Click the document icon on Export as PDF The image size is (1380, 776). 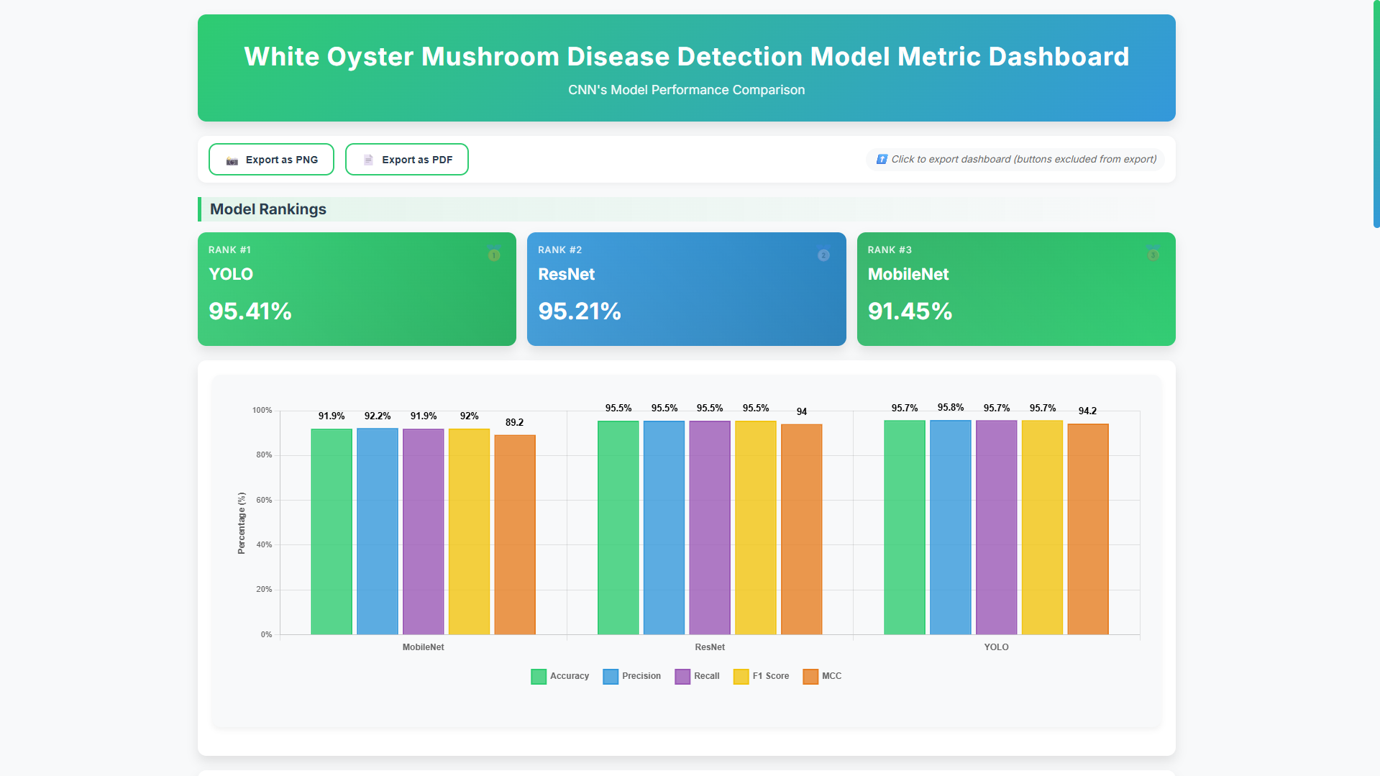click(368, 160)
